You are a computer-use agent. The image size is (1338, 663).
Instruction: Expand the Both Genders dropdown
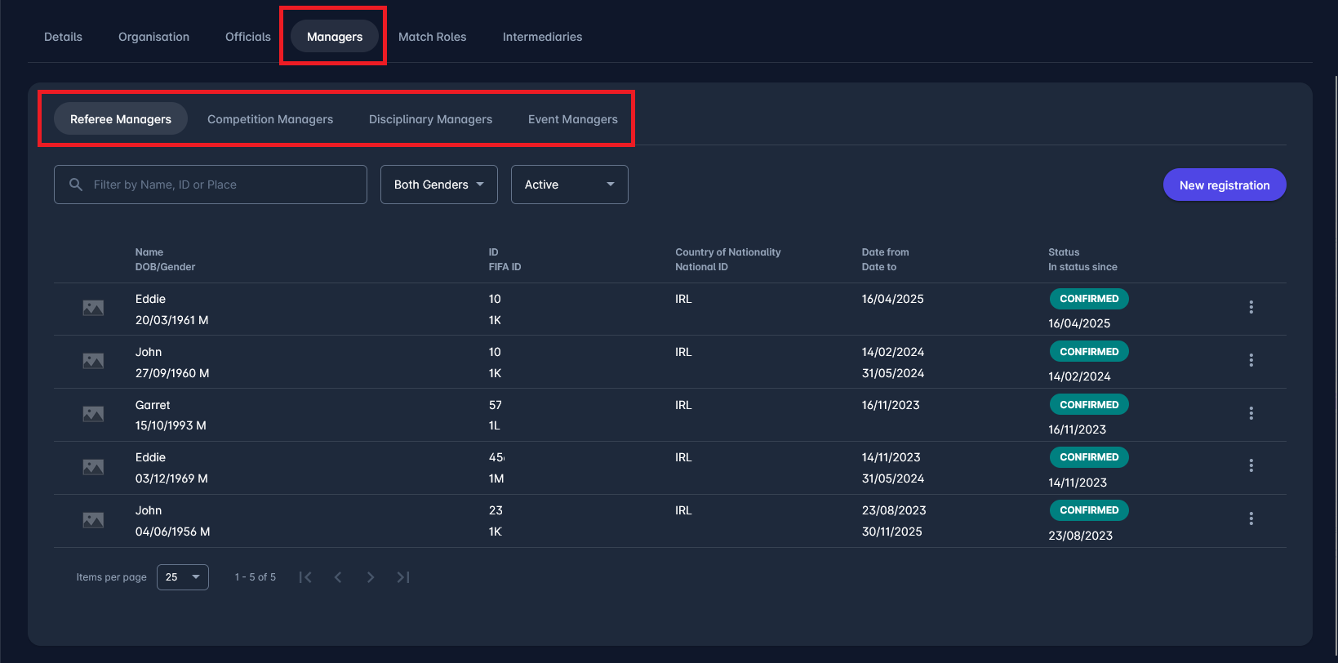point(438,185)
